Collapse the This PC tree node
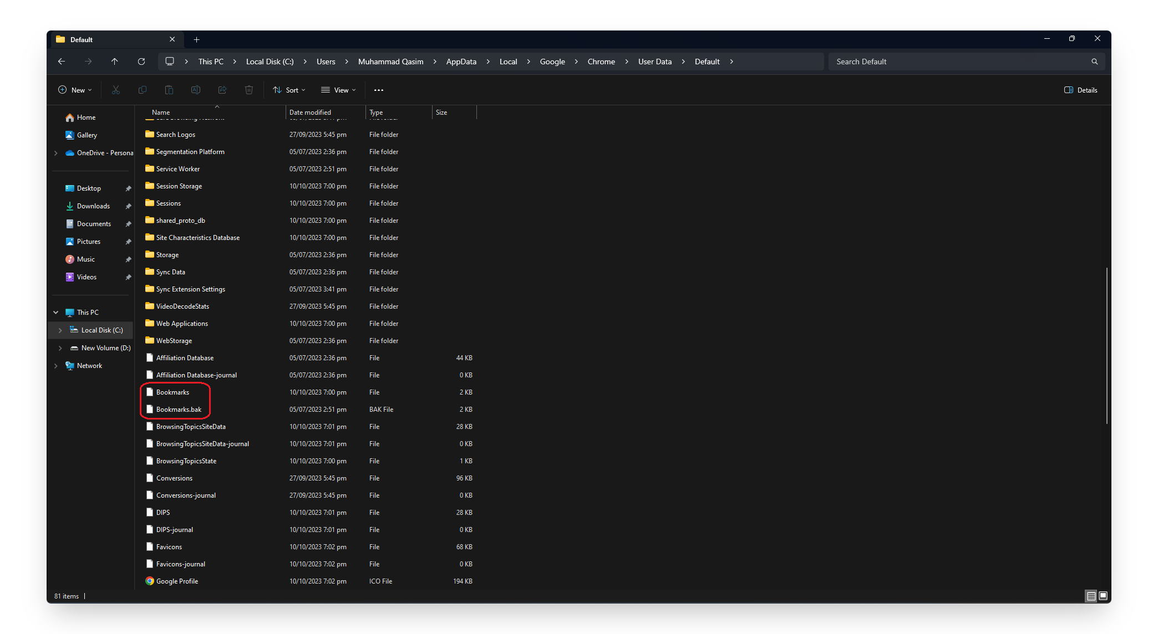Image resolution: width=1158 pixels, height=634 pixels. click(56, 313)
